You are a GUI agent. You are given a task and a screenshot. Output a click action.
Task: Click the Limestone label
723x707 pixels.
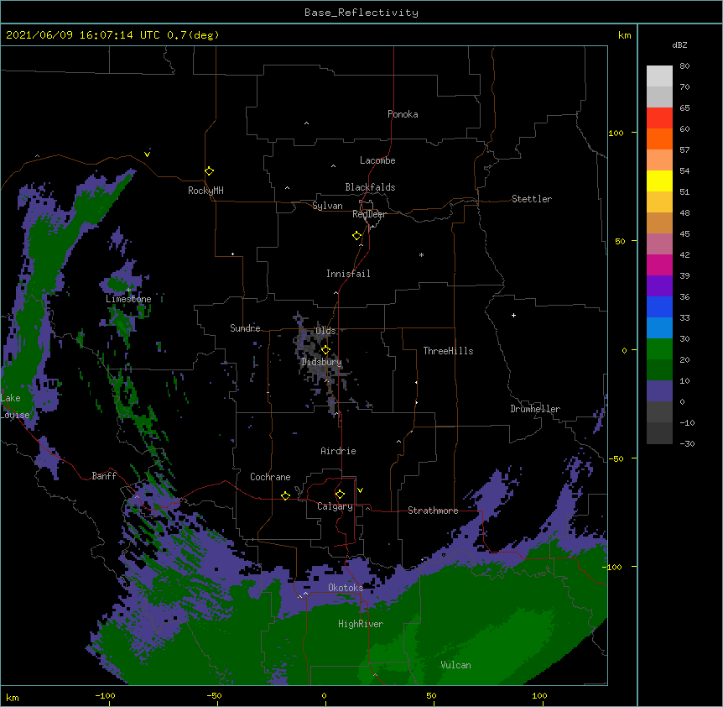[128, 299]
